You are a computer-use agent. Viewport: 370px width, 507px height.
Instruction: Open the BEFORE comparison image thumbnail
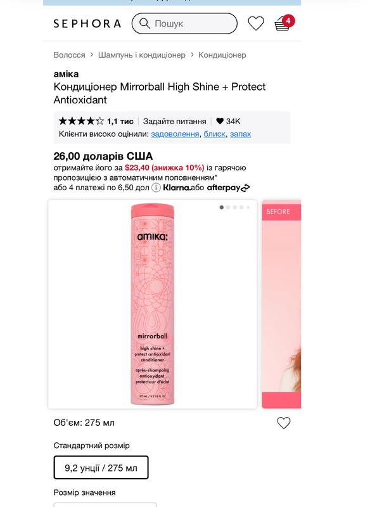point(281,304)
